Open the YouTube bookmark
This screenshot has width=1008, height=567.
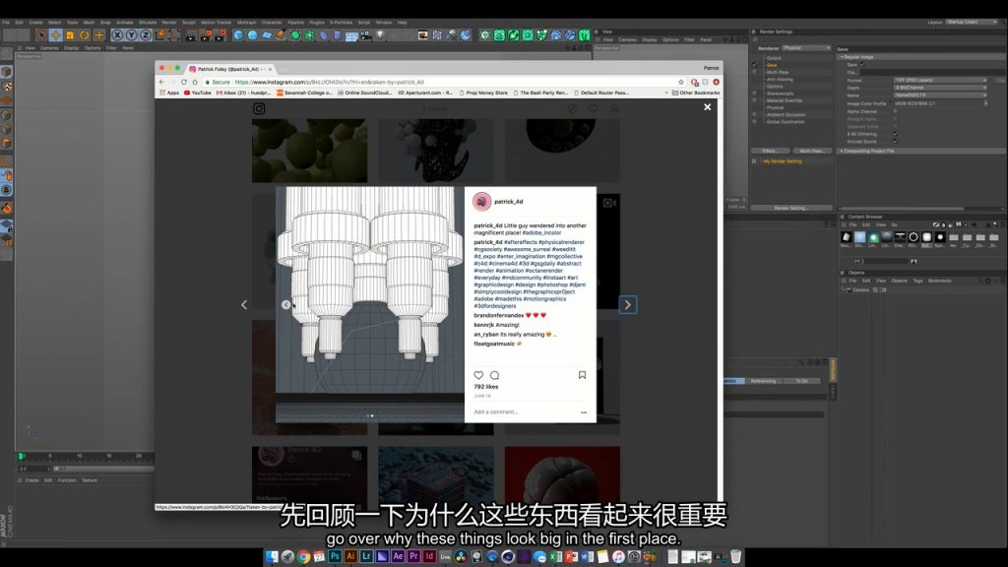point(197,93)
